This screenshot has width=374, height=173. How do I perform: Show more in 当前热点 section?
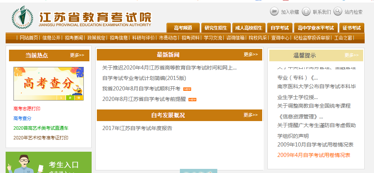pyautogui.click(x=77, y=55)
